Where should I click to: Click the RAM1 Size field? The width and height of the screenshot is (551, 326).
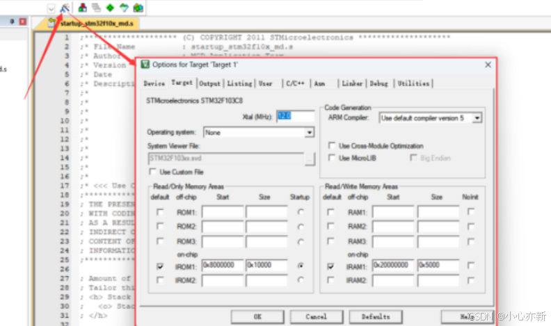click(438, 212)
